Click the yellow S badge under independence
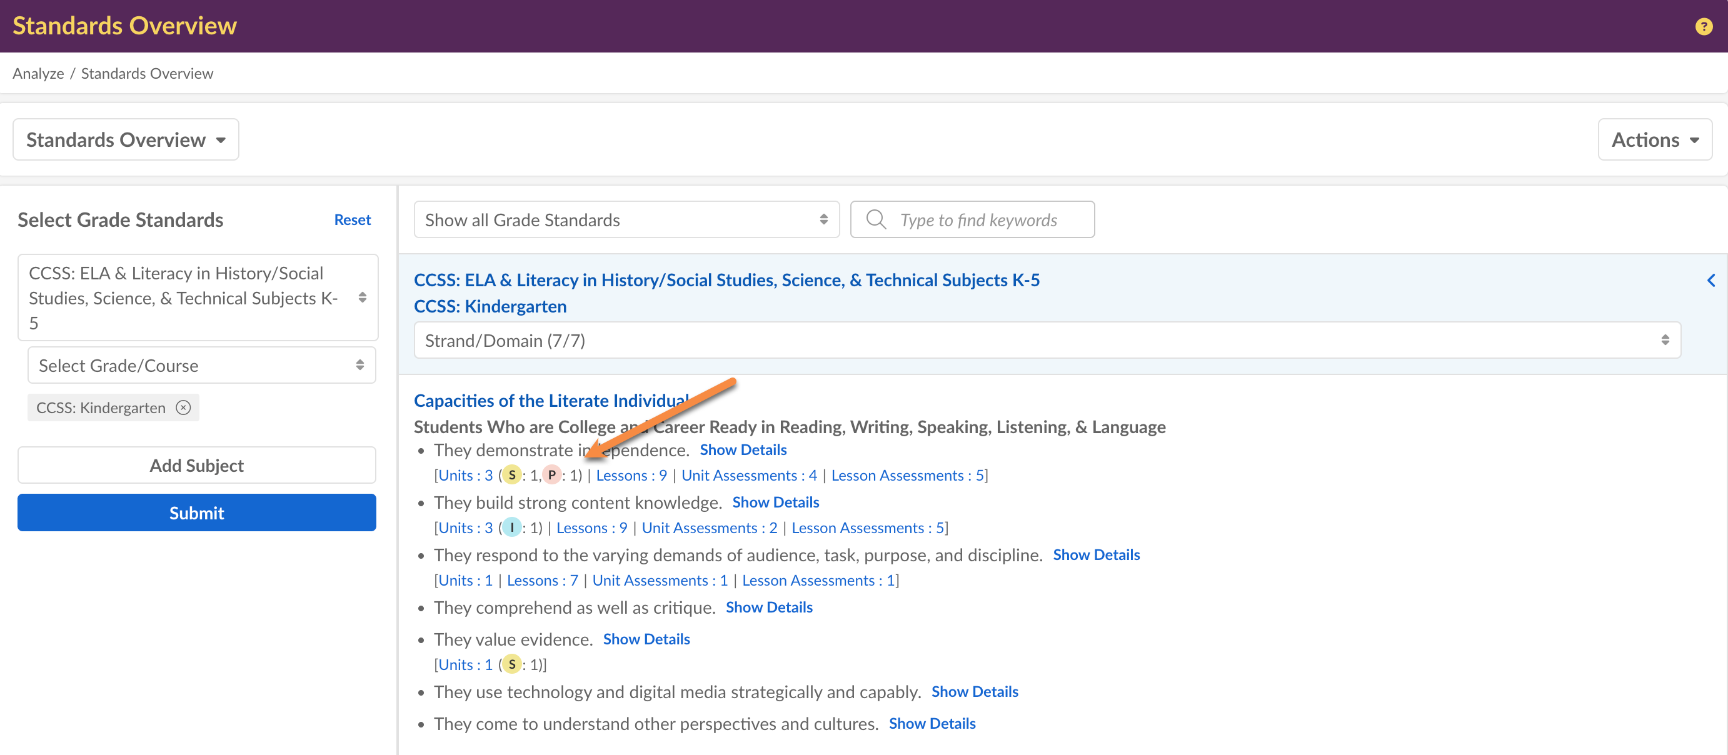 (x=512, y=476)
